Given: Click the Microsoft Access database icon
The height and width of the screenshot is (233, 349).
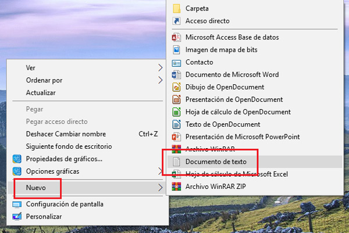Looking at the screenshot, I should [176, 37].
